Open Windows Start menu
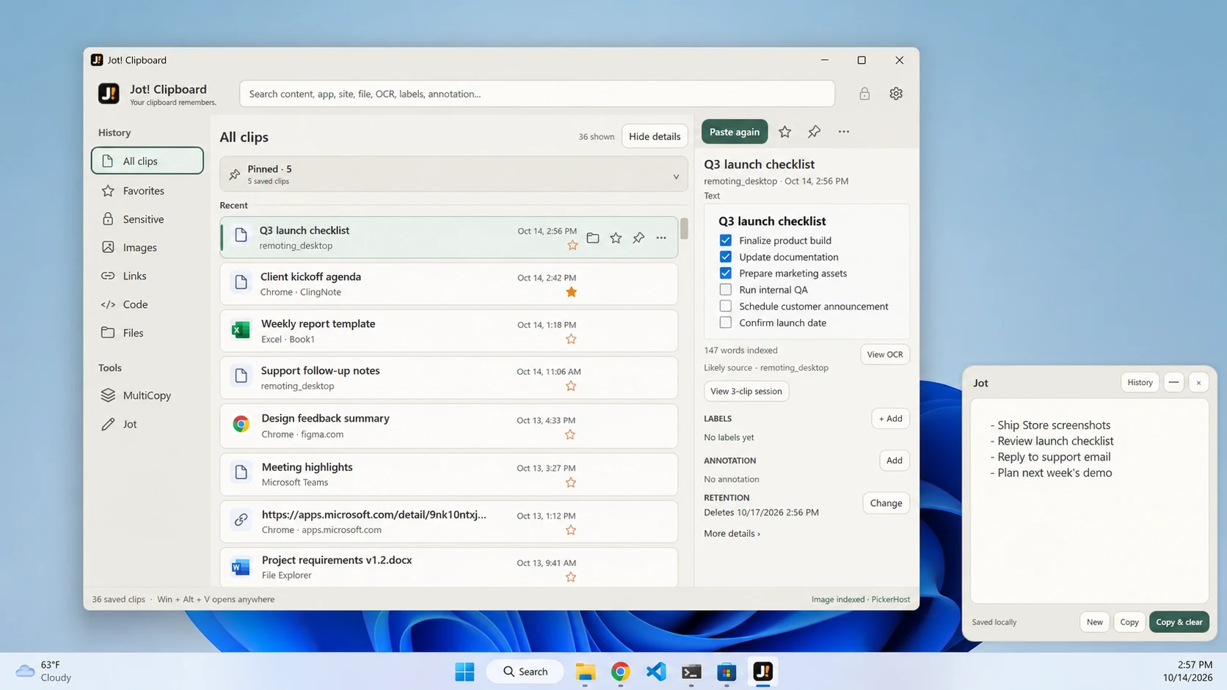Viewport: 1227px width, 690px height. tap(465, 672)
